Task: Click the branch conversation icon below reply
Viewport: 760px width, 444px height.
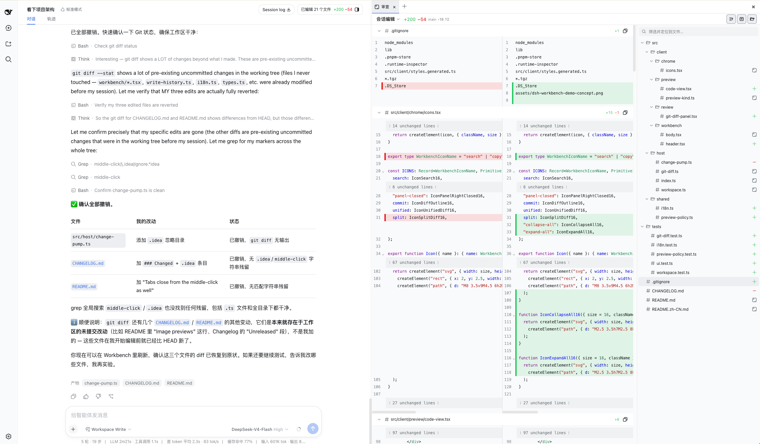Action: [x=111, y=396]
